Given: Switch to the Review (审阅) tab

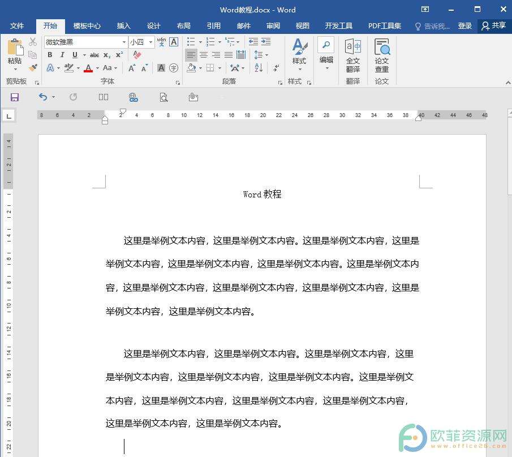Looking at the screenshot, I should [x=273, y=26].
